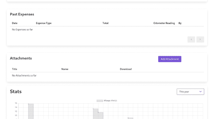Click the Mileage (Km/L) legend label
218x119 pixels.
pyautogui.click(x=110, y=101)
